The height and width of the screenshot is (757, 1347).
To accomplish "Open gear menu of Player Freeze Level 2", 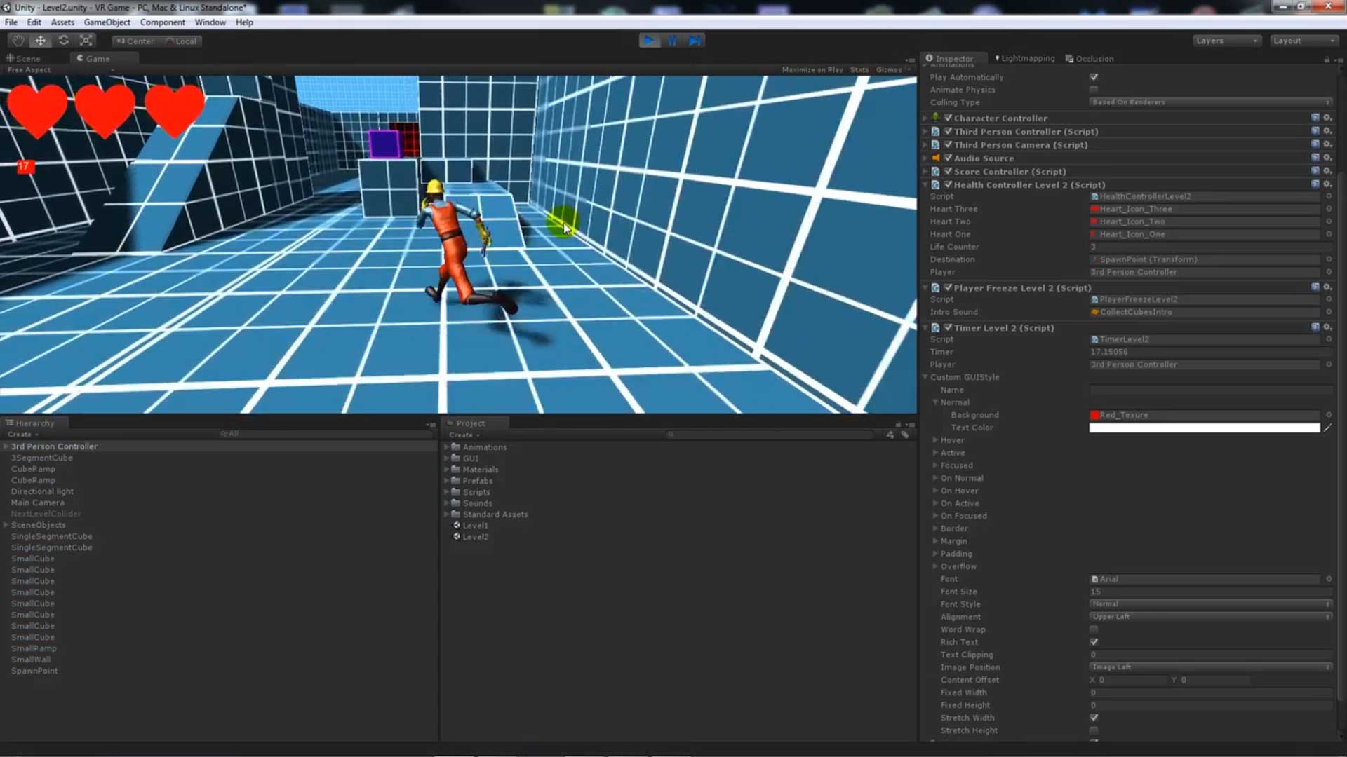I will coord(1327,287).
